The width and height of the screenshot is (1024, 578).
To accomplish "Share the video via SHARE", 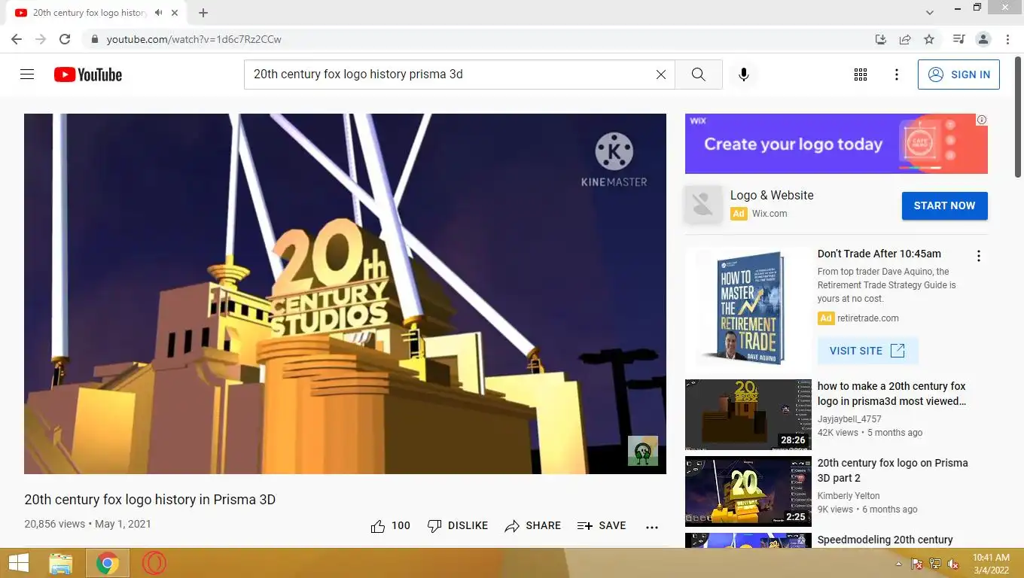I will point(533,526).
